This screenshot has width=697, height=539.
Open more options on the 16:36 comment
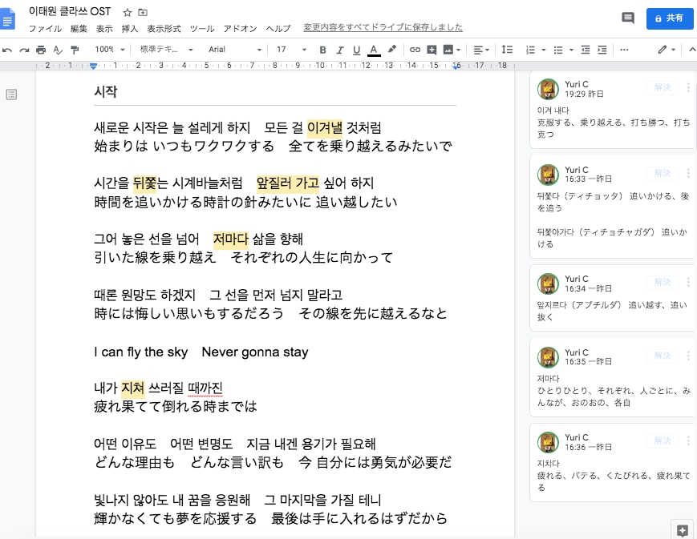(x=688, y=440)
